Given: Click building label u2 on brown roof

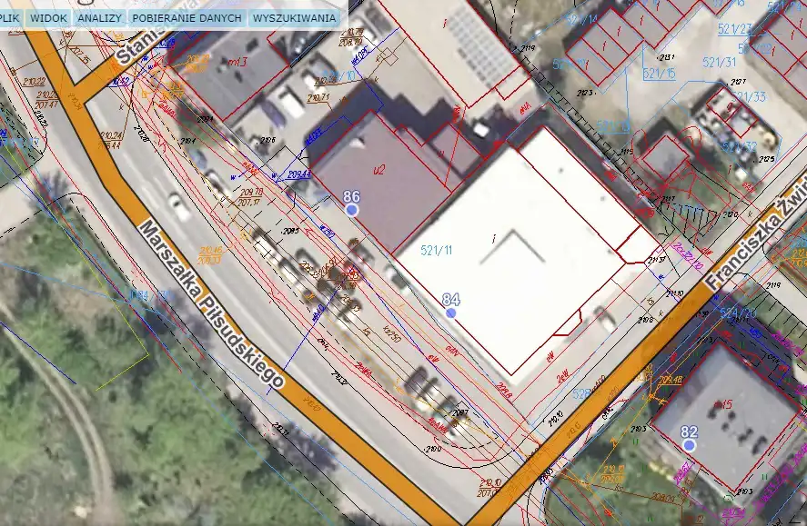Looking at the screenshot, I should tap(379, 168).
